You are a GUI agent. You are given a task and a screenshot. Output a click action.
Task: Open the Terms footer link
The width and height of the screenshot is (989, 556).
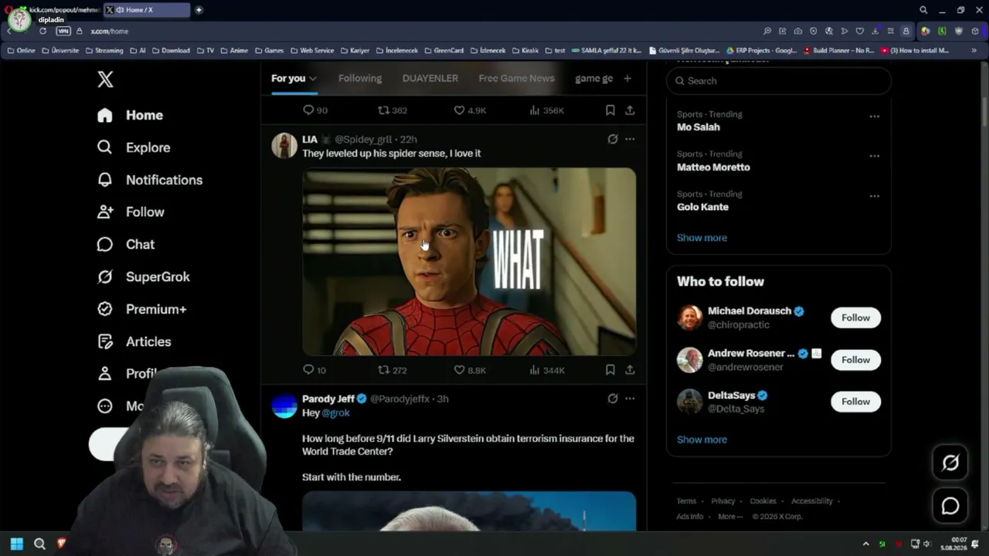coord(686,501)
